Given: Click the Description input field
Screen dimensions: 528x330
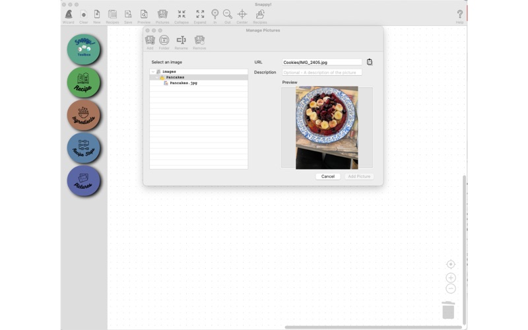Looking at the screenshot, I should coord(322,73).
